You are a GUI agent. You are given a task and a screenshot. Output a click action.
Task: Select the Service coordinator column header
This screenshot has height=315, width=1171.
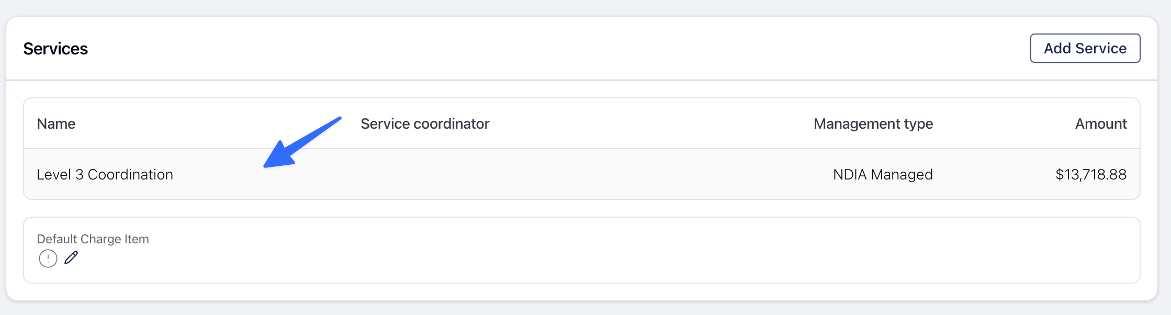(x=425, y=123)
